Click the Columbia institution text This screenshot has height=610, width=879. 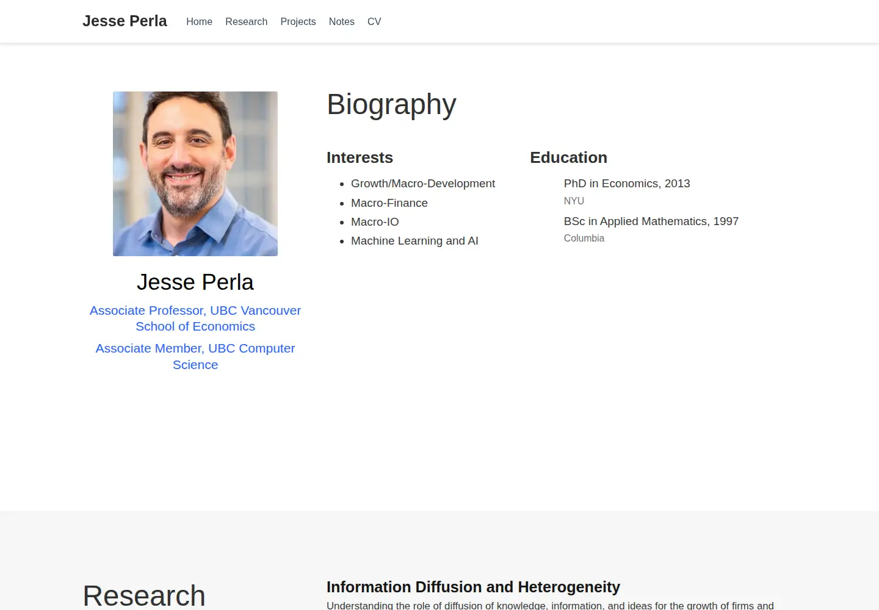coord(584,239)
